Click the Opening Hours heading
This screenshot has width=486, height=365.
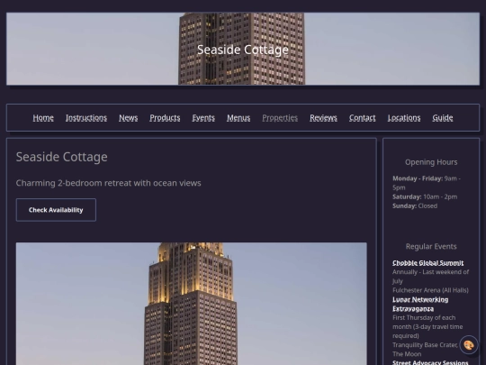coord(431,162)
